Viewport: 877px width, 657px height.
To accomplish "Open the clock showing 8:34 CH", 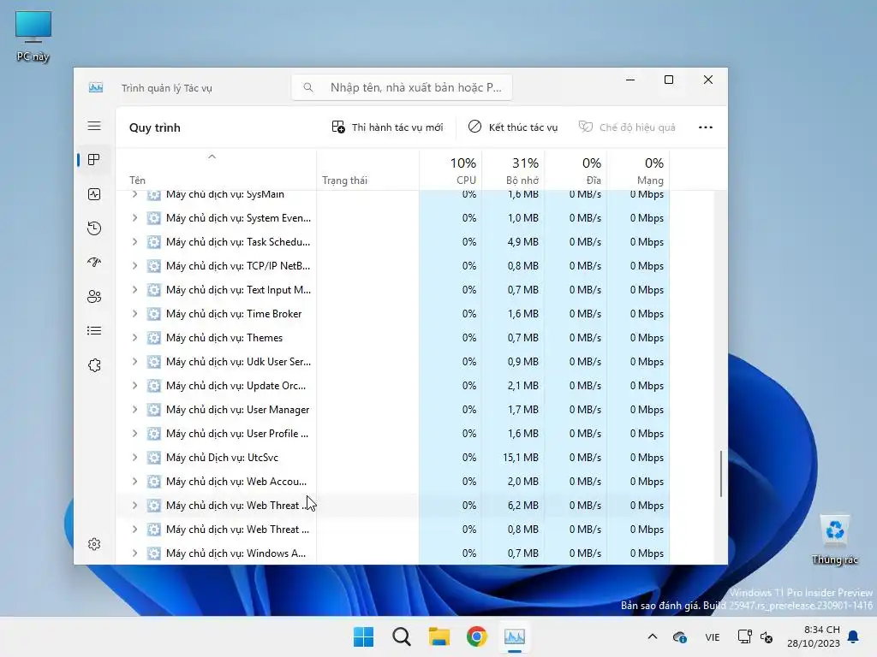I will [814, 636].
